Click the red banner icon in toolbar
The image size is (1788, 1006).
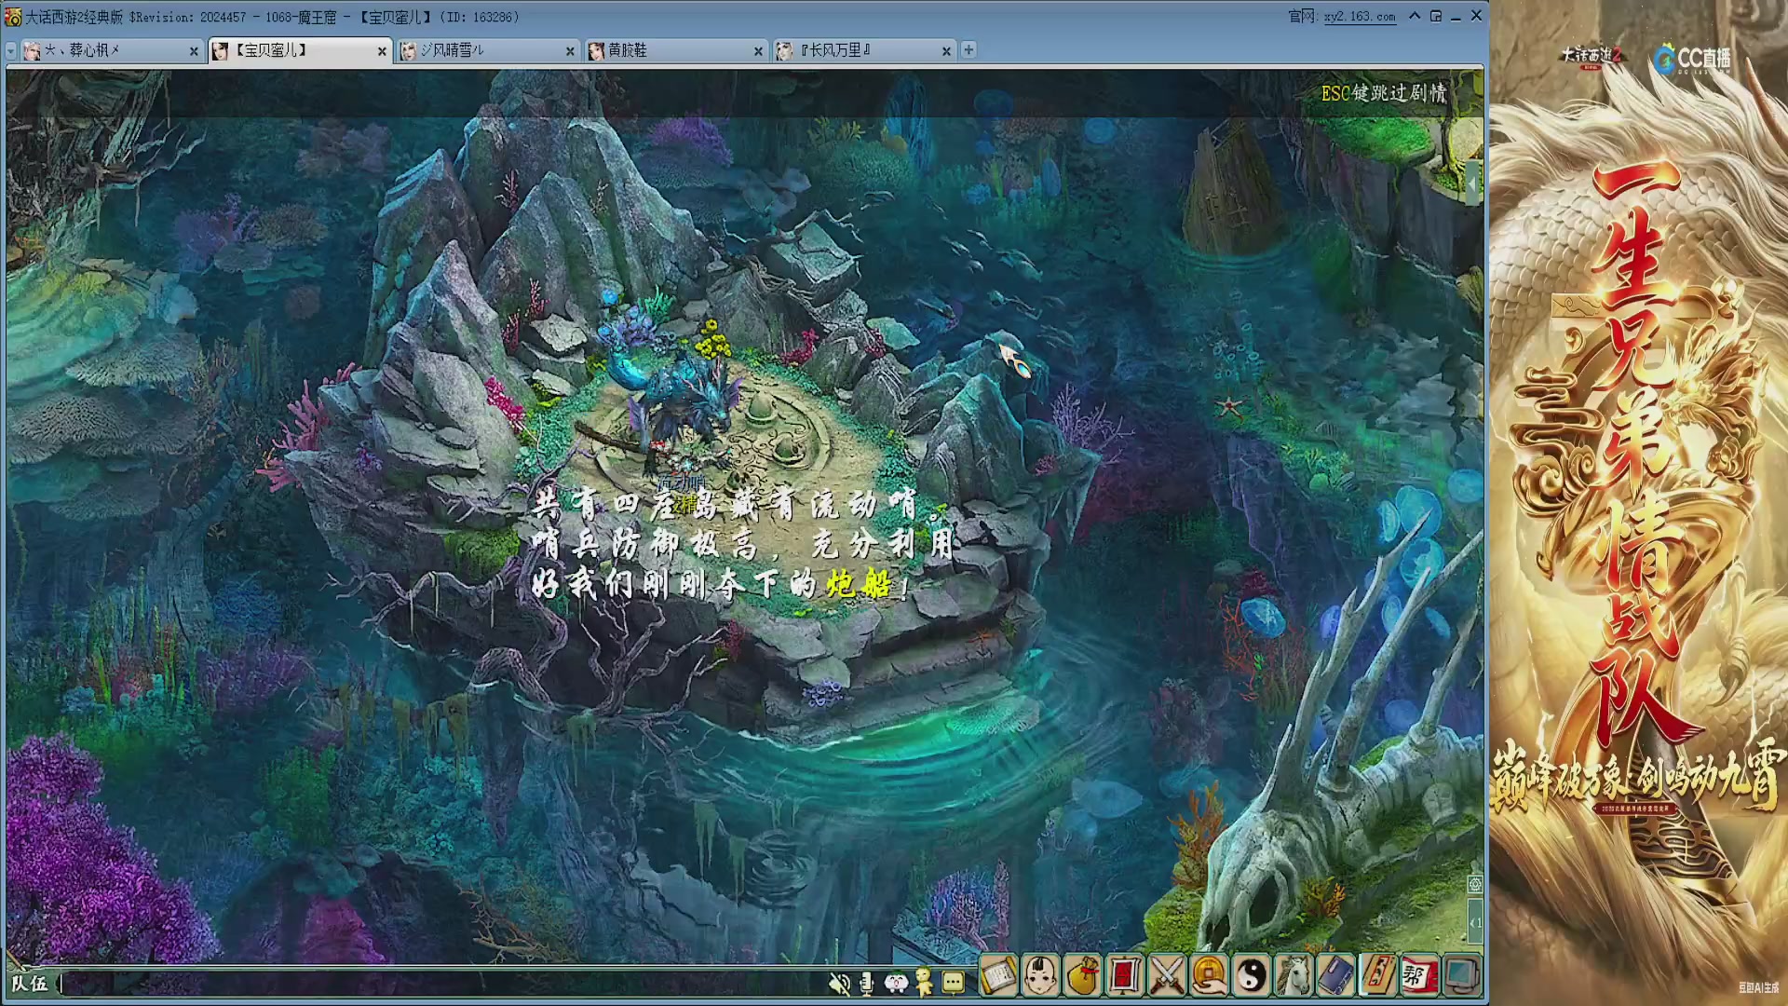click(x=1124, y=976)
